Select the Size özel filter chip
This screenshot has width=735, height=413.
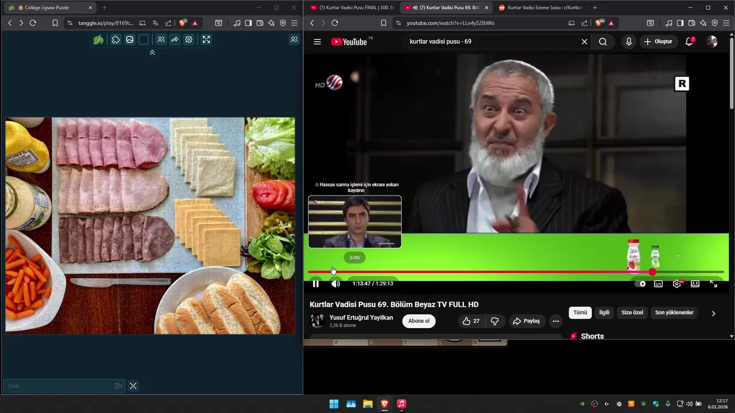tap(632, 313)
